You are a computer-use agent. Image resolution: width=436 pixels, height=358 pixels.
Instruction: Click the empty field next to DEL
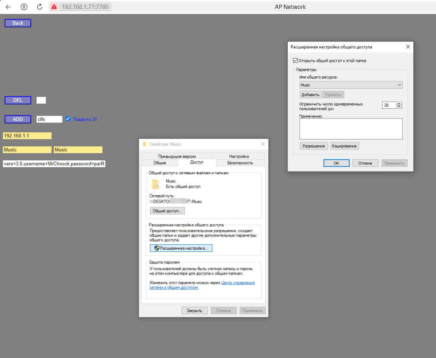[x=41, y=100]
